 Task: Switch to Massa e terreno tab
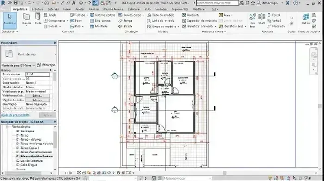(x=113, y=9)
